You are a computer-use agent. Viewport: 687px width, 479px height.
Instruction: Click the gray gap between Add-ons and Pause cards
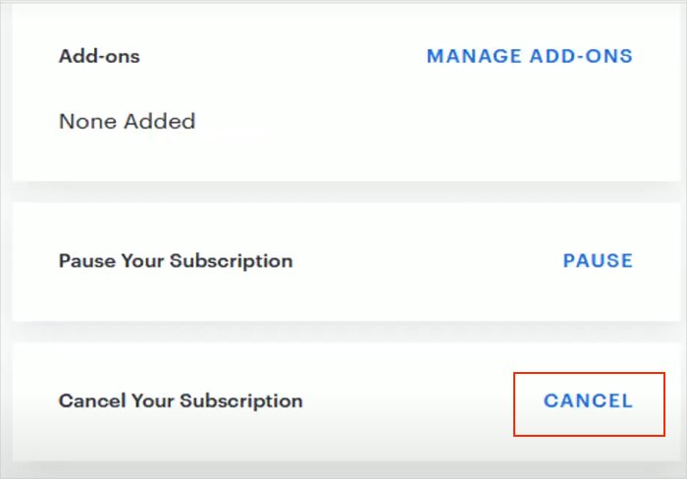pyautogui.click(x=343, y=192)
